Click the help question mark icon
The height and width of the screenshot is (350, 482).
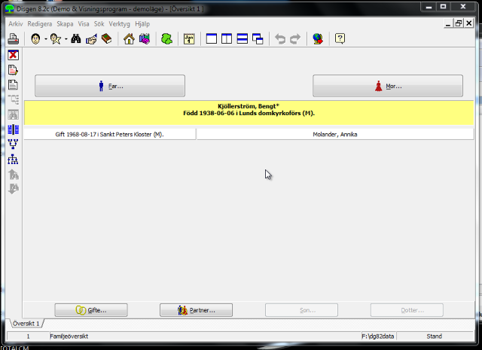[x=340, y=39]
